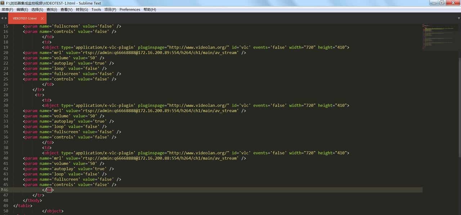Click the previous tab arrow icon
This screenshot has height=215, width=461.
click(x=2, y=18)
